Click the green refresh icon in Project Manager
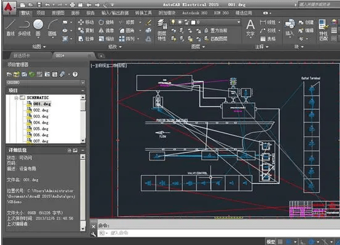Viewport: 340px width, 245px height. [x=32, y=74]
